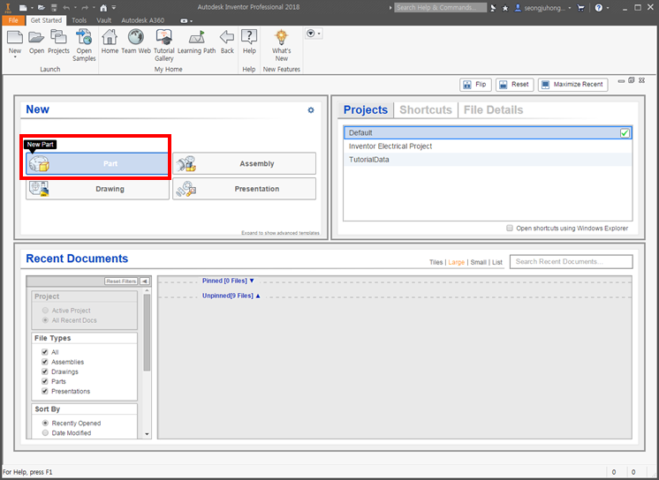Create a new Part document

[x=97, y=163]
